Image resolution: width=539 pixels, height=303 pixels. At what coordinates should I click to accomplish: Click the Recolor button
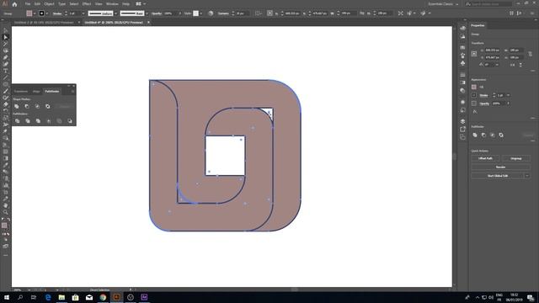coord(500,167)
